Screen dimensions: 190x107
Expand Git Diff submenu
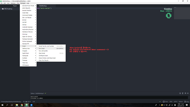click(x=28, y=22)
